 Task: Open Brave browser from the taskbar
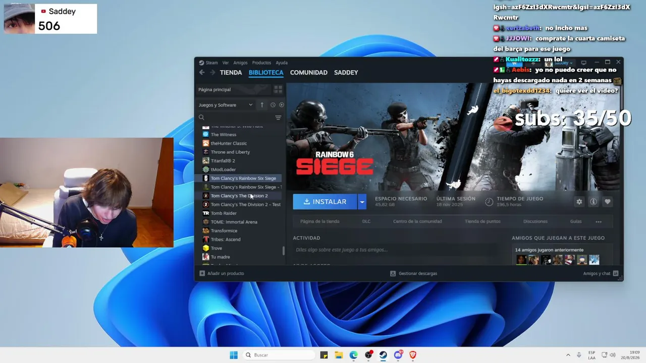point(413,355)
